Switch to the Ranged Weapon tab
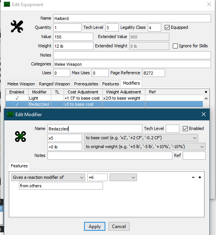216x235 pixels. [x=54, y=84]
